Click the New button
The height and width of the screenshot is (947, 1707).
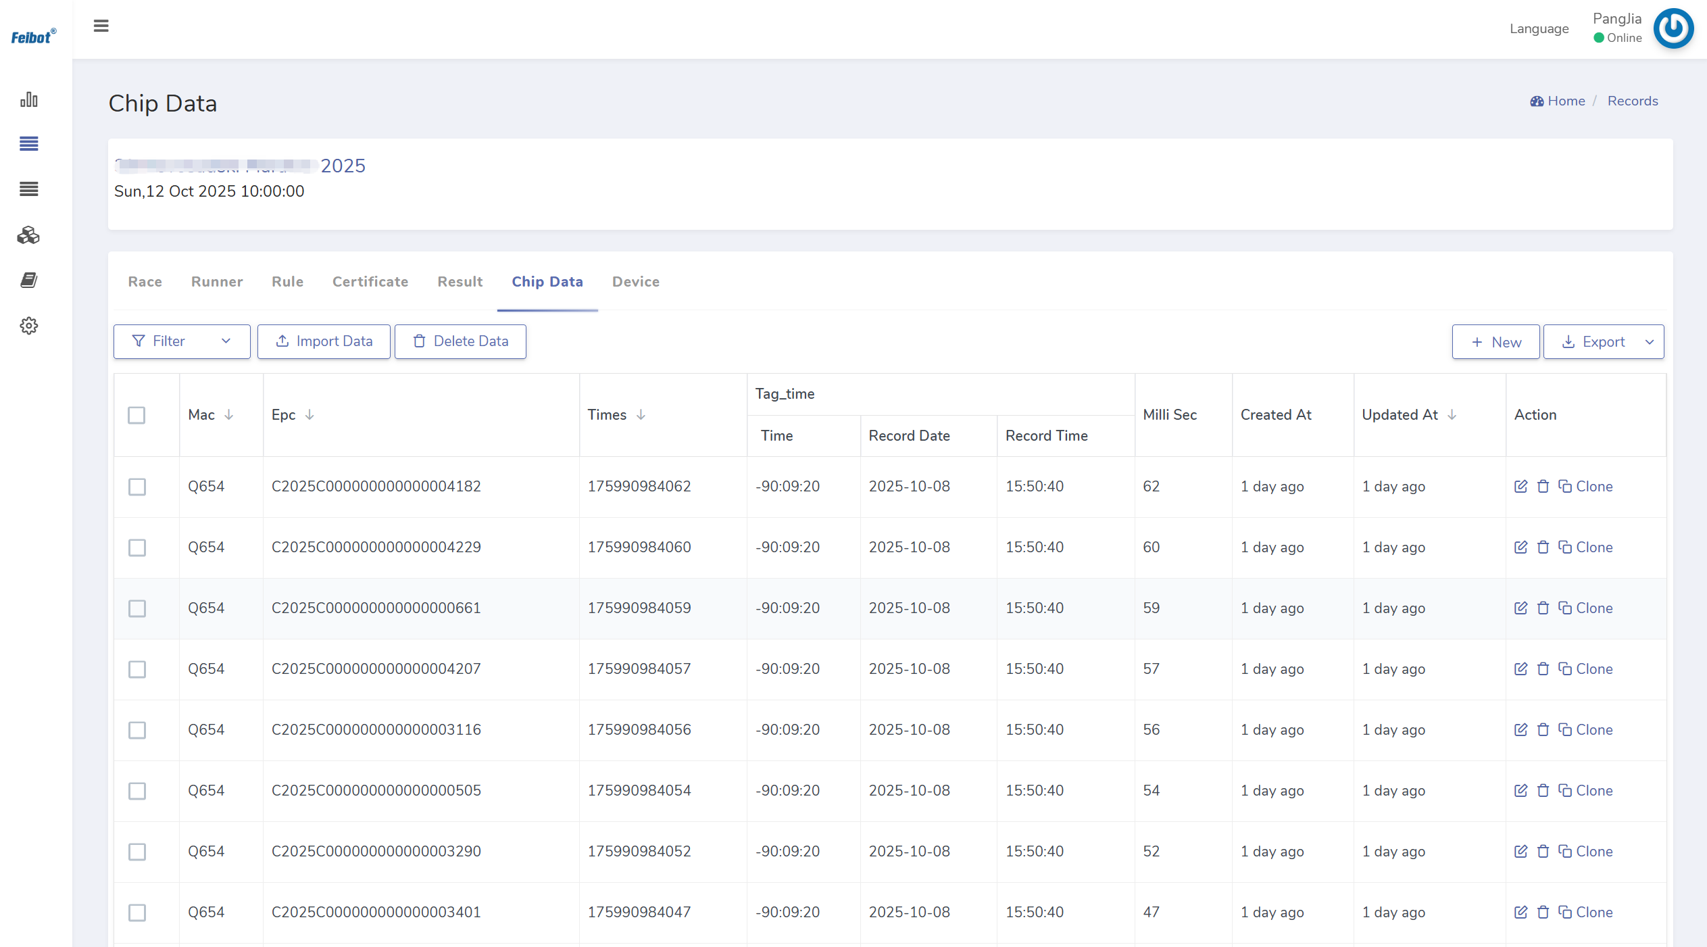point(1495,342)
